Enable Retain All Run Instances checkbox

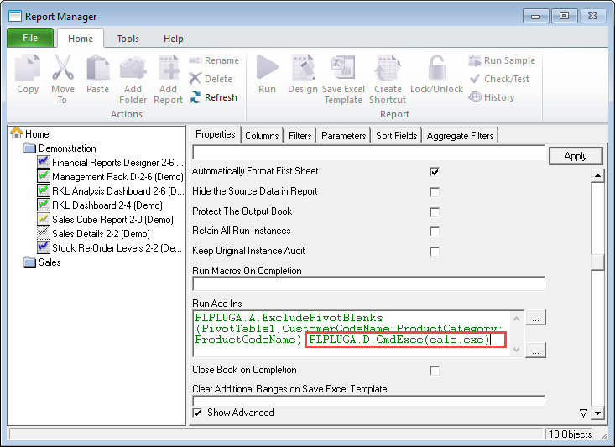point(435,231)
